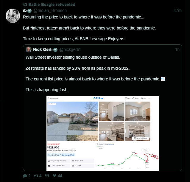Click 'Get pre-qualified' in the Zillow listing
The height and width of the screenshot is (182, 190).
point(68,155)
